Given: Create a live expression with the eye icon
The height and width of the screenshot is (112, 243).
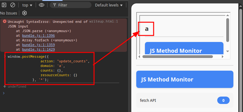Looking at the screenshot, I should (42, 5).
